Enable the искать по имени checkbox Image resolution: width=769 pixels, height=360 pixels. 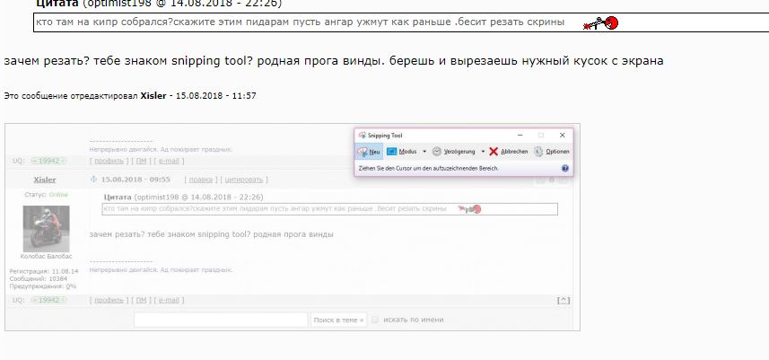[x=375, y=320]
